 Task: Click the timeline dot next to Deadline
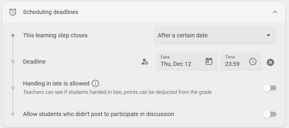[13, 62]
